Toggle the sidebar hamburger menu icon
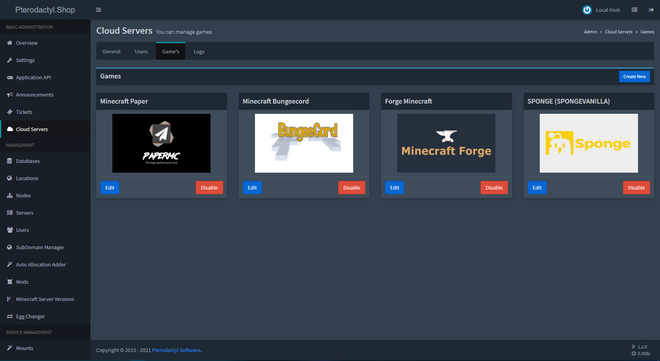This screenshot has width=660, height=361. coord(99,10)
